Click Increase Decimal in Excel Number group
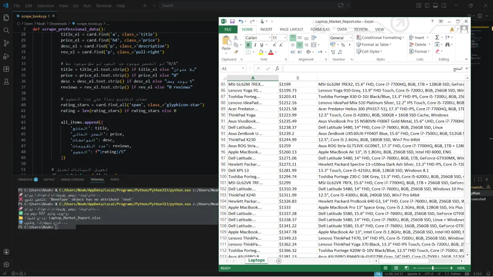The image size is (493, 277). click(x=333, y=52)
